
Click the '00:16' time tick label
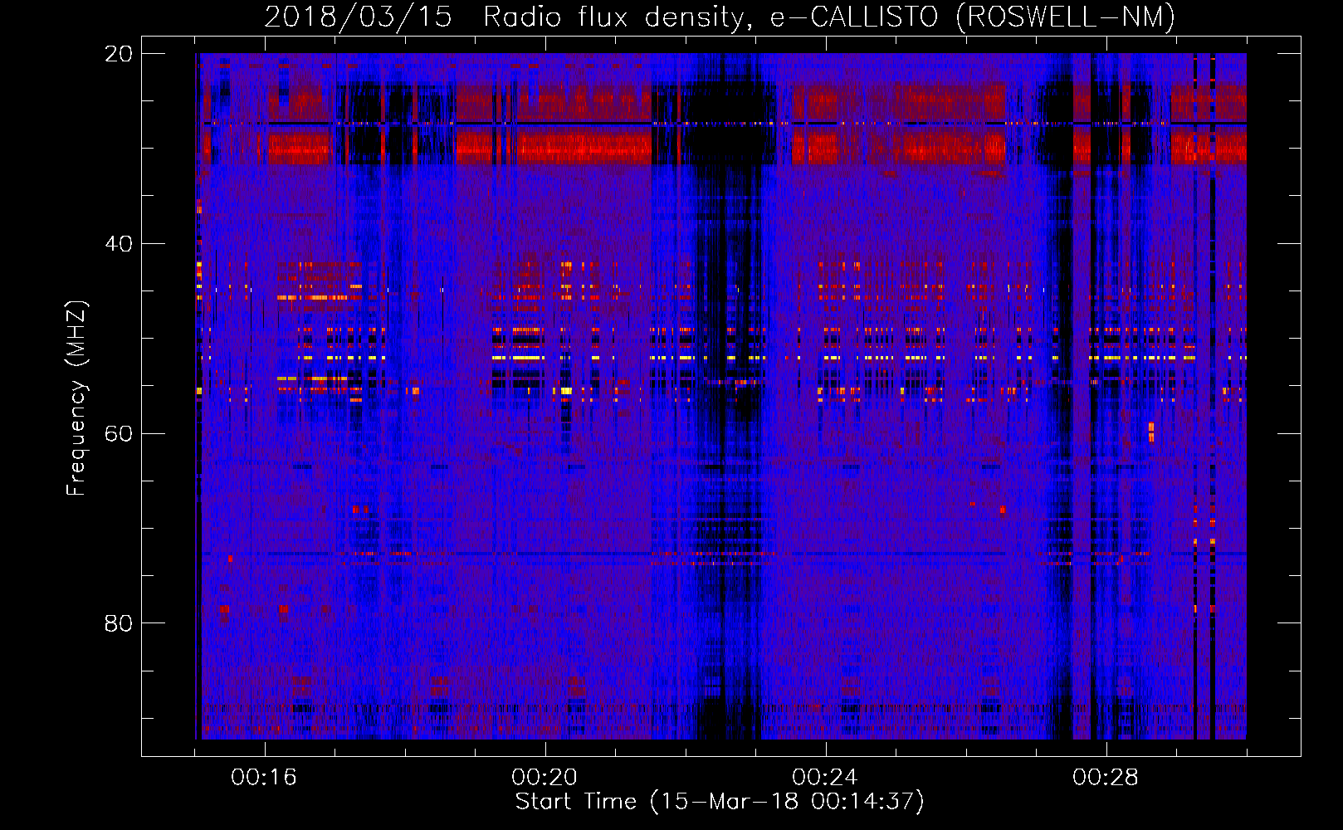click(264, 778)
